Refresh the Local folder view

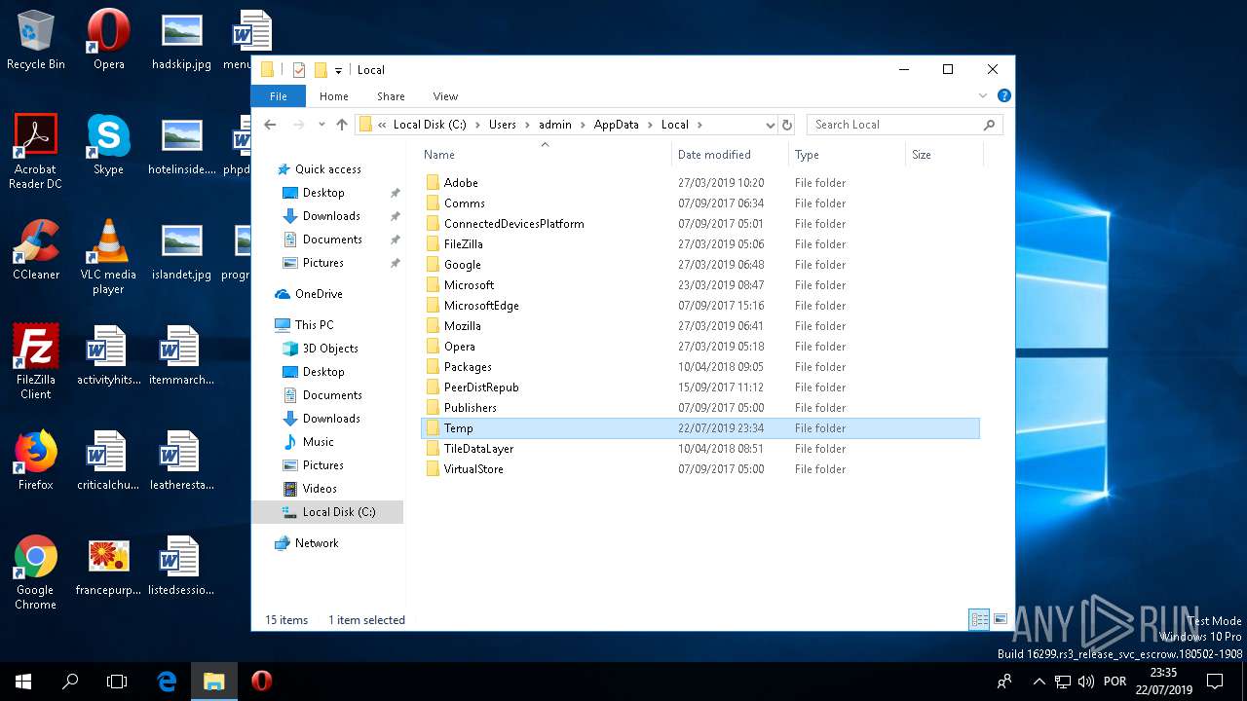pyautogui.click(x=787, y=125)
